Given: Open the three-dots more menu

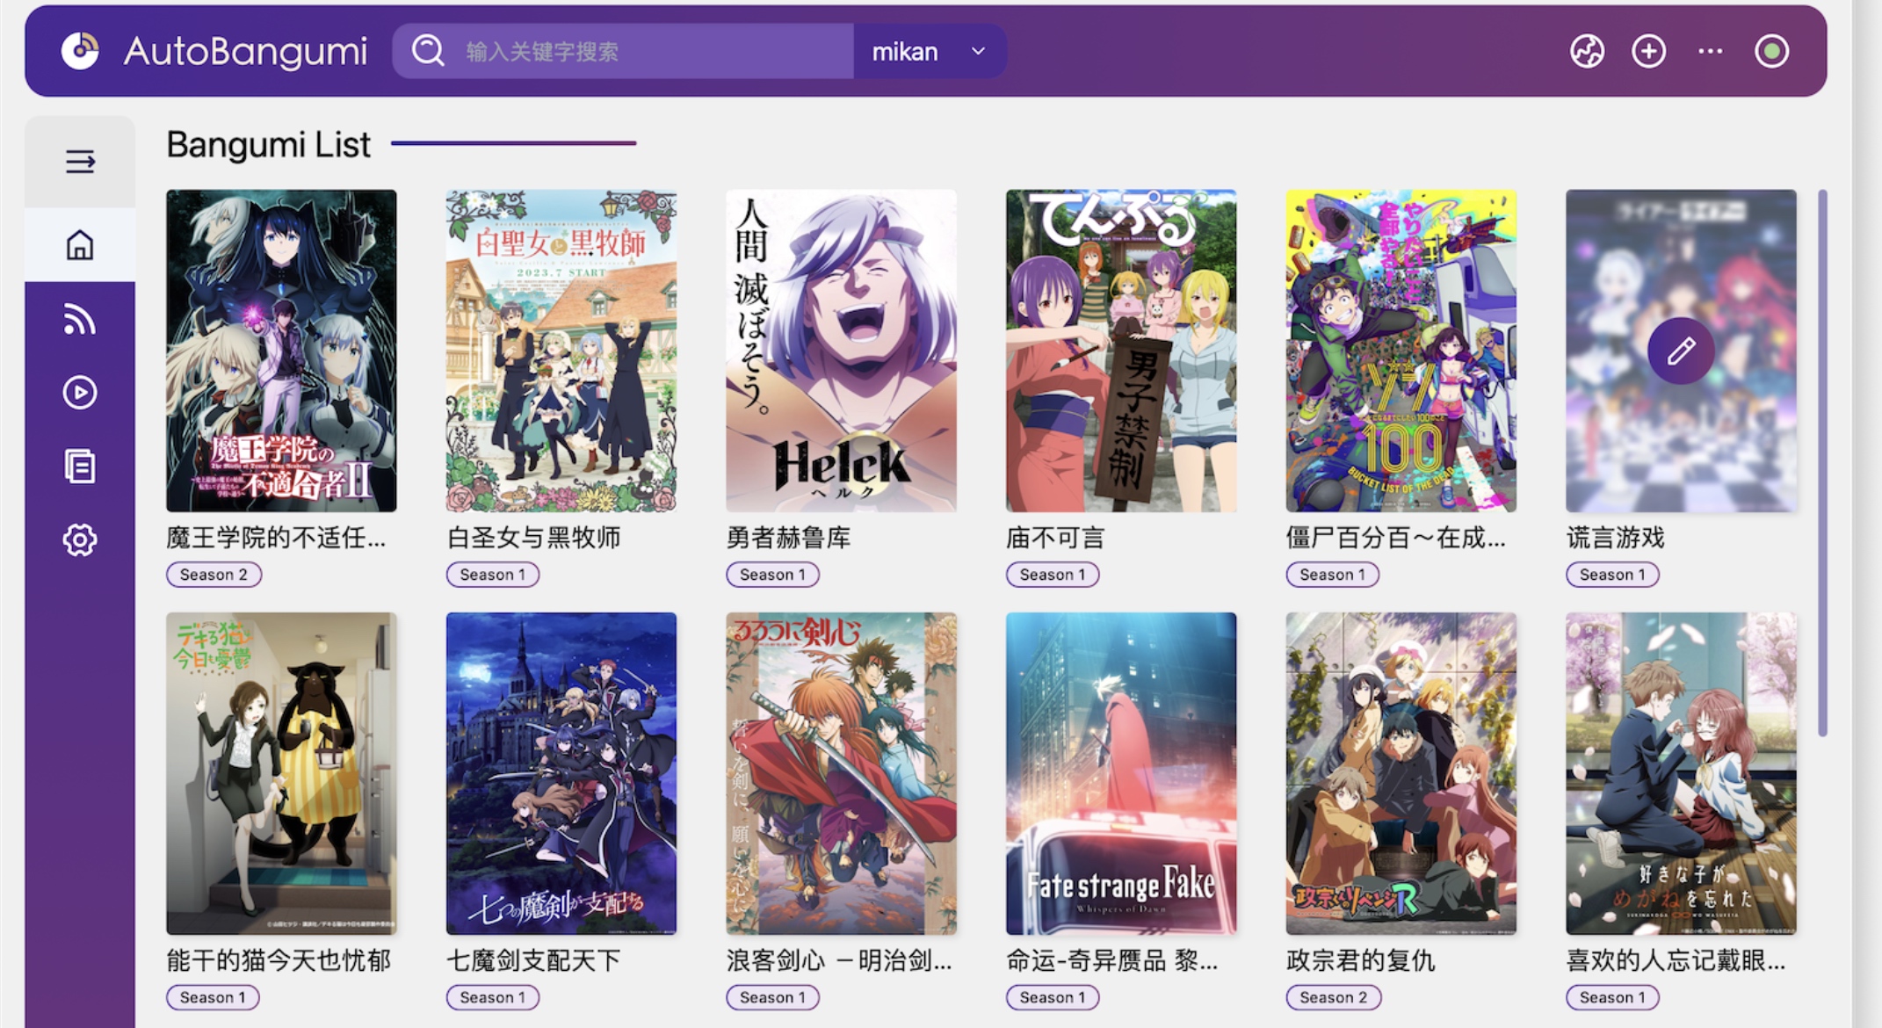Looking at the screenshot, I should pyautogui.click(x=1710, y=51).
